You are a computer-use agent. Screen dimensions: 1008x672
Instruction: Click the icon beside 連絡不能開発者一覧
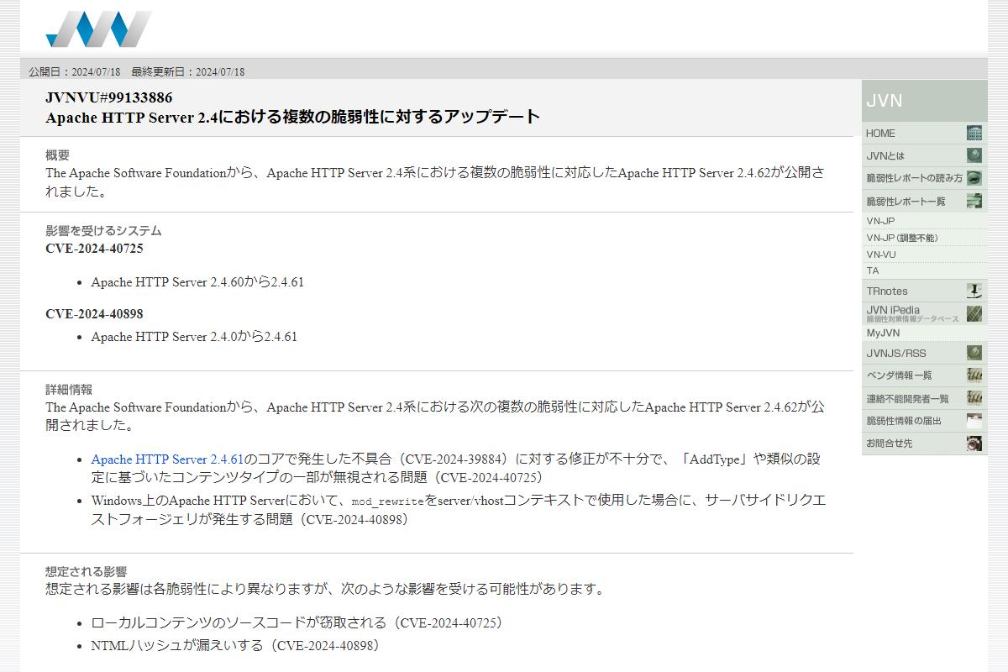974,398
